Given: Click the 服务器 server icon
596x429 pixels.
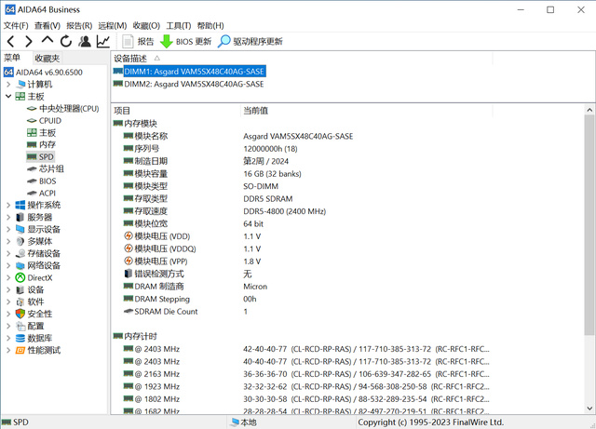Looking at the screenshot, I should coord(20,218).
